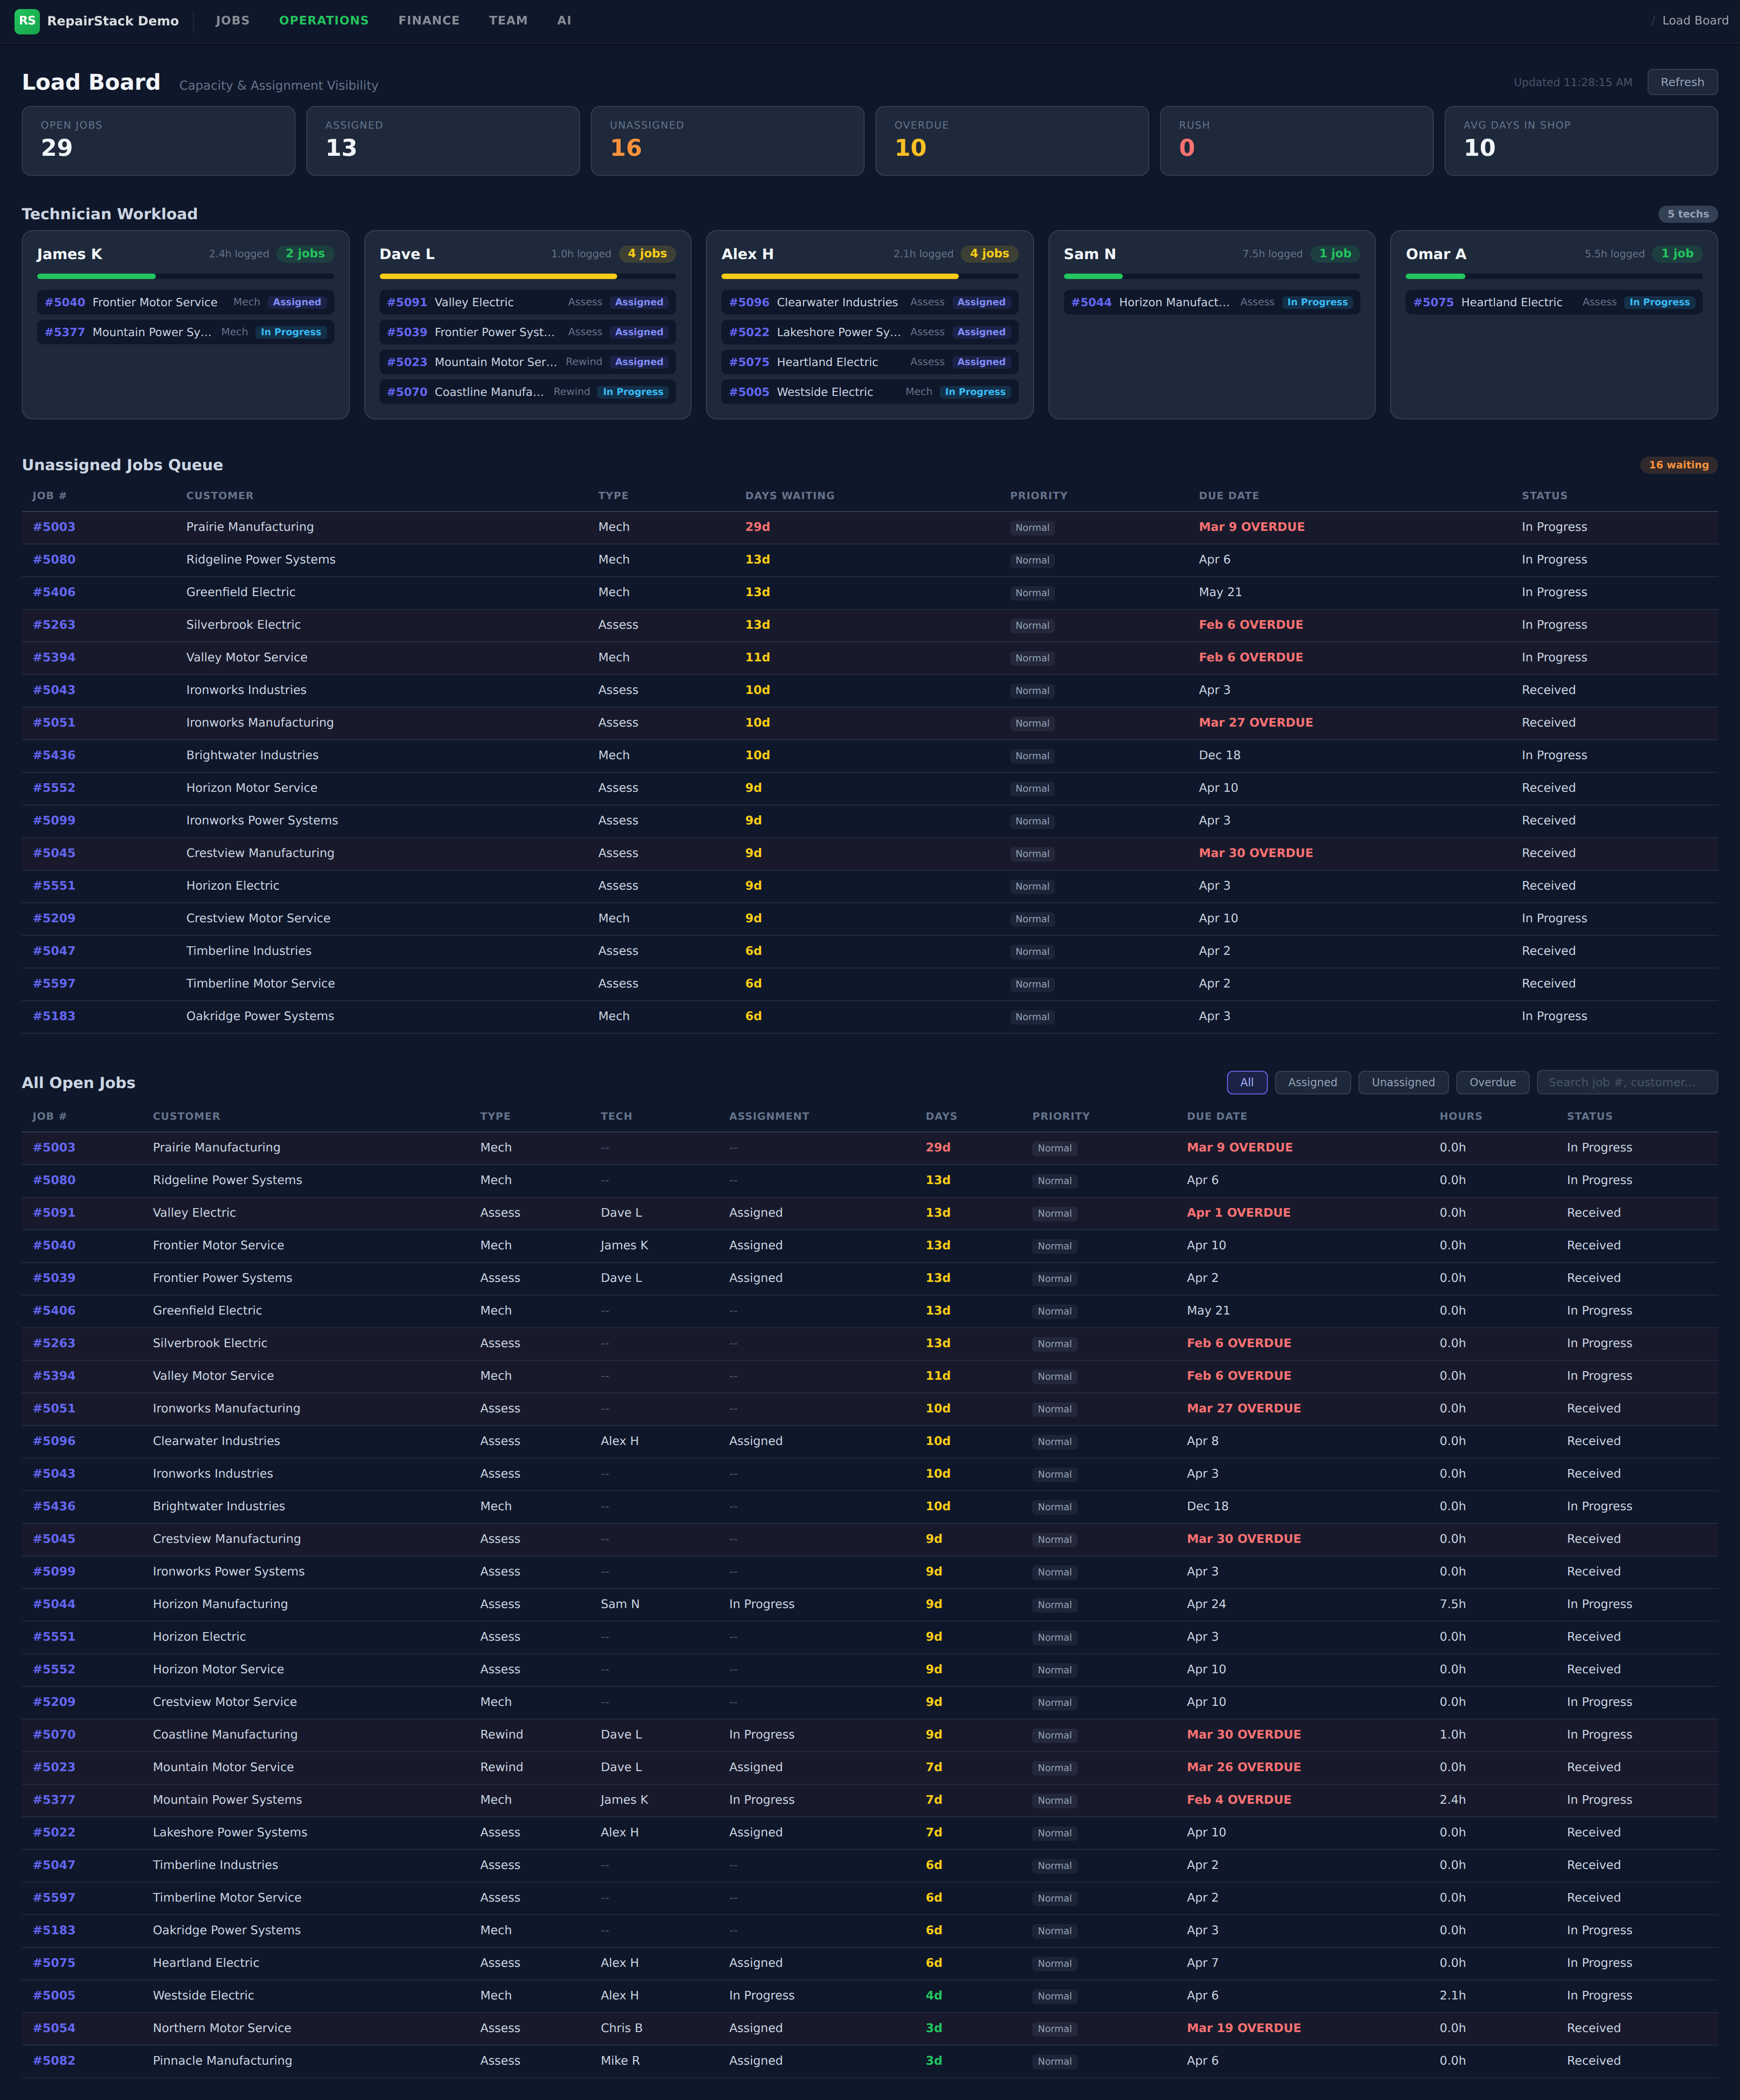Open the AI nav item
The image size is (1740, 2100).
564,21
